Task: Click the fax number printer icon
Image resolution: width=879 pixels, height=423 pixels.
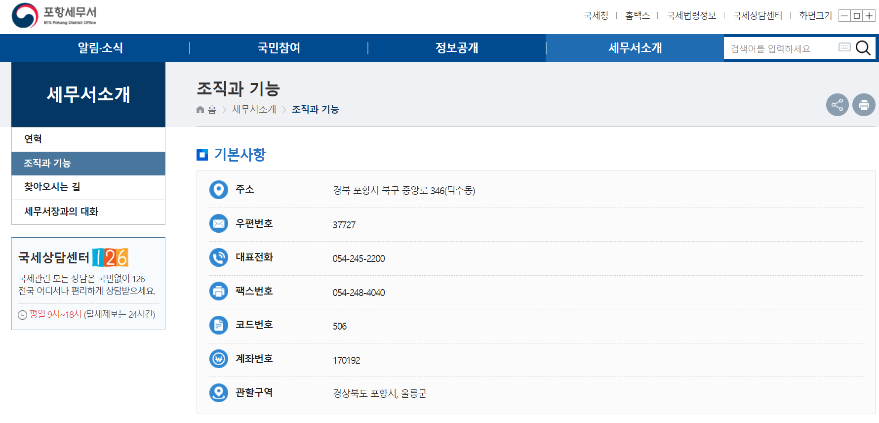Action: click(x=219, y=291)
